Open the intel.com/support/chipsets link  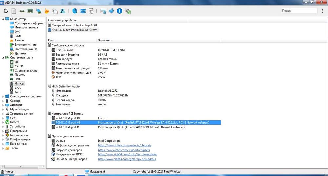click(x=124, y=150)
